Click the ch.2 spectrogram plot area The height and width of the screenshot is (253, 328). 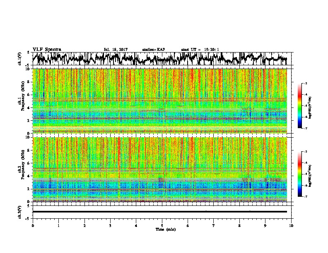click(160, 169)
